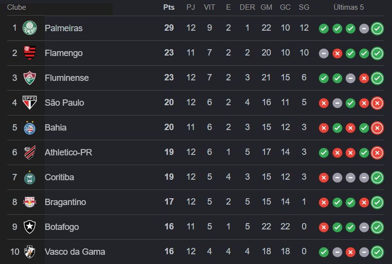This screenshot has width=392, height=264.
Task: Open the Bragantino team link
Action: click(65, 202)
